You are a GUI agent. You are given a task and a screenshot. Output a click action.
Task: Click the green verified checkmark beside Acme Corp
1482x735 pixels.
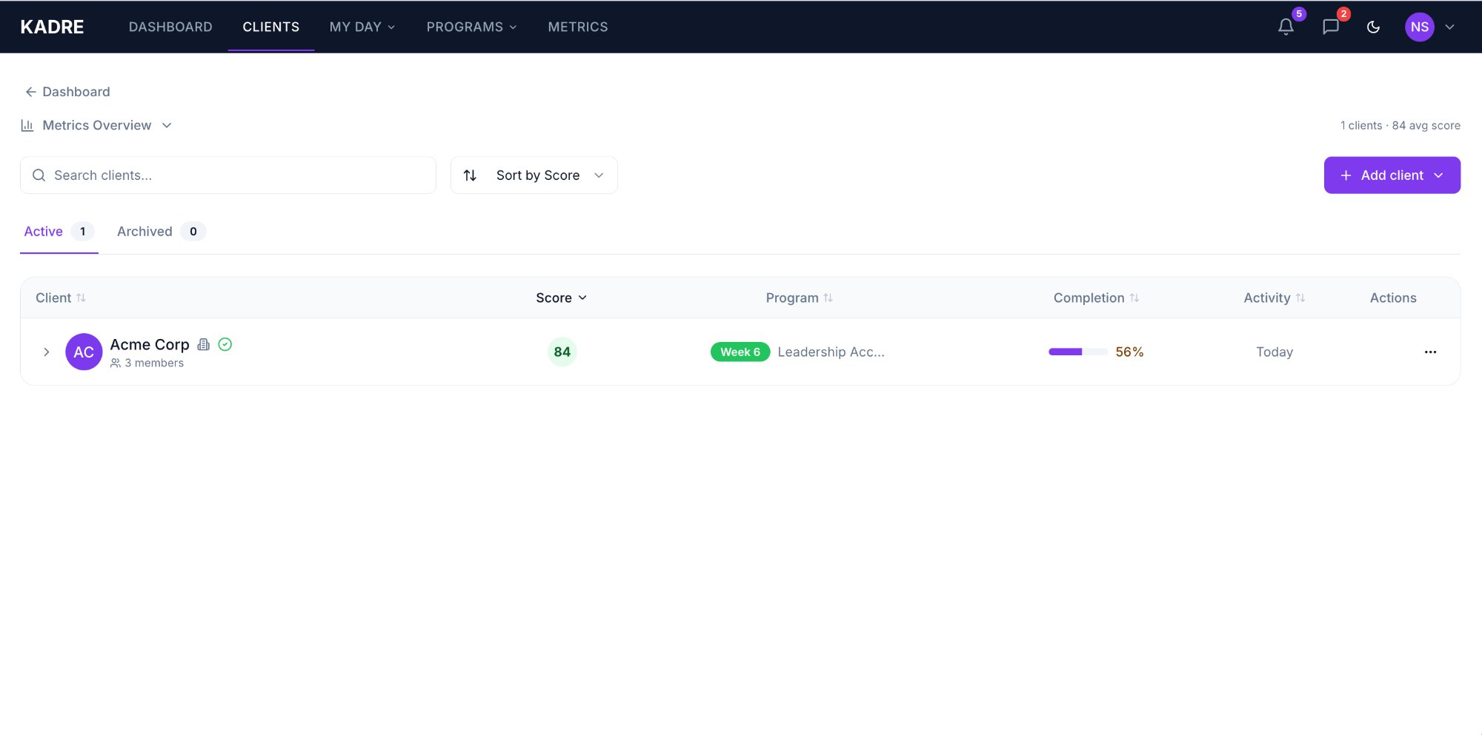(x=225, y=343)
